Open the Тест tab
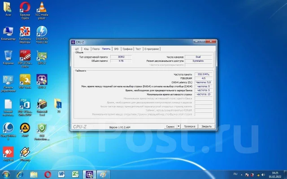 (138, 49)
